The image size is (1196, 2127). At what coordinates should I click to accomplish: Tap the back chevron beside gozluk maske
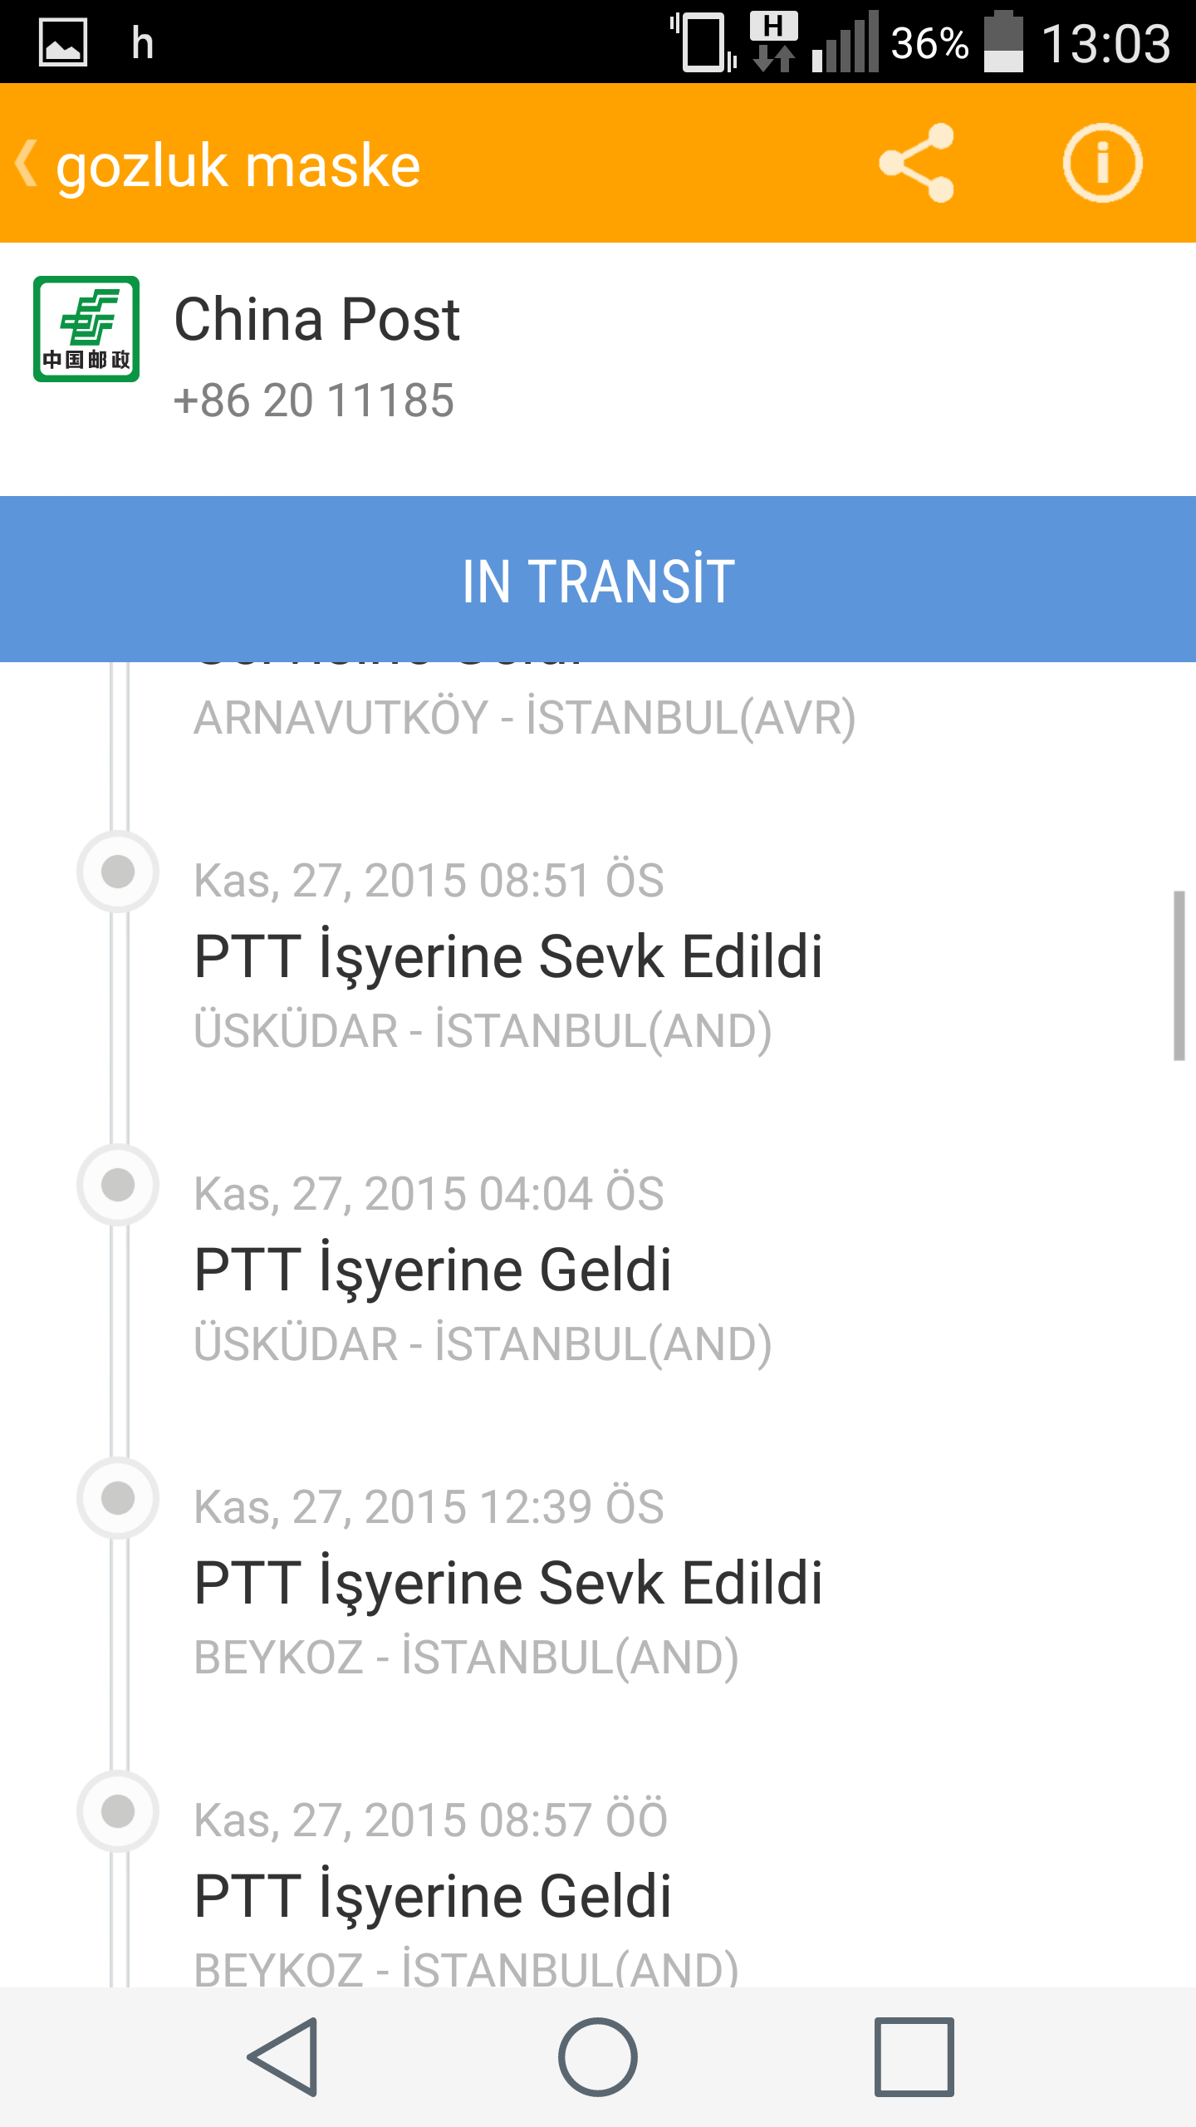coord(27,163)
